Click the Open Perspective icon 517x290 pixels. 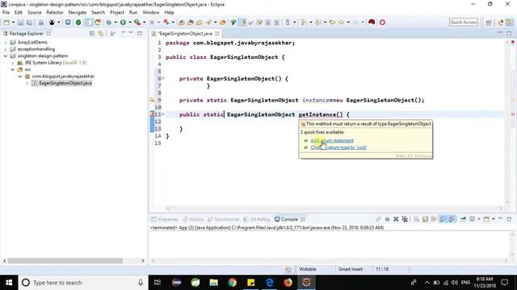pos(489,23)
